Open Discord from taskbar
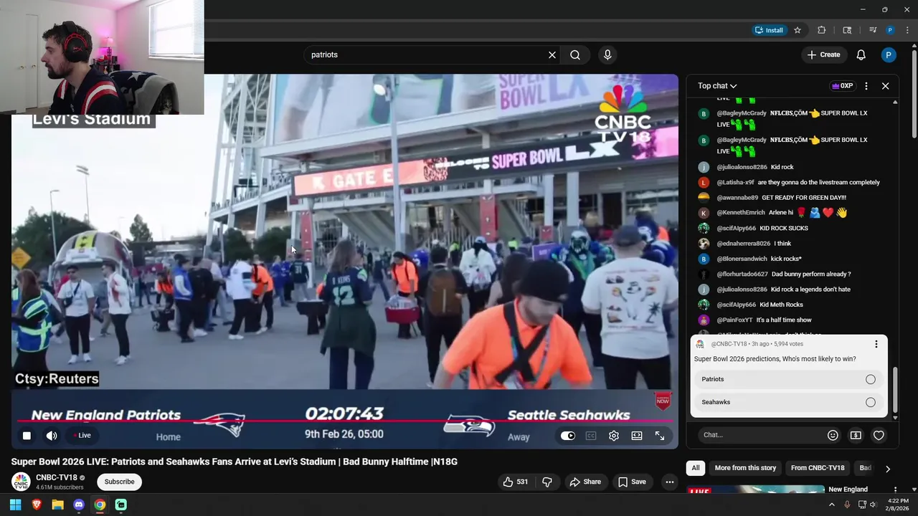Image resolution: width=918 pixels, height=516 pixels. tap(79, 505)
